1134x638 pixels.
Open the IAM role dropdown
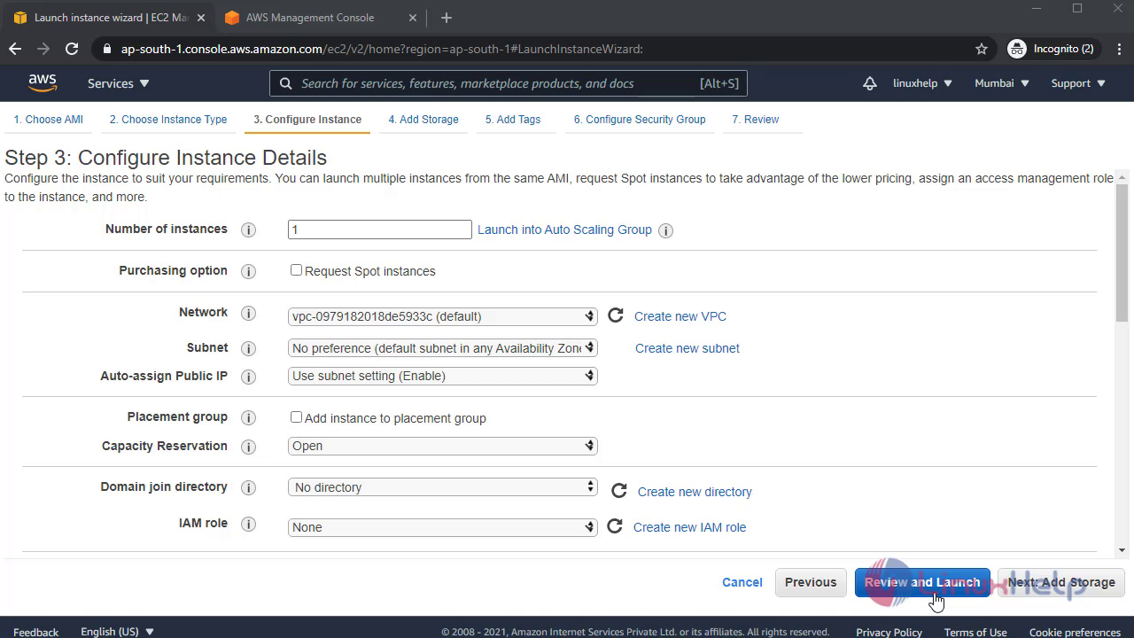click(x=443, y=527)
